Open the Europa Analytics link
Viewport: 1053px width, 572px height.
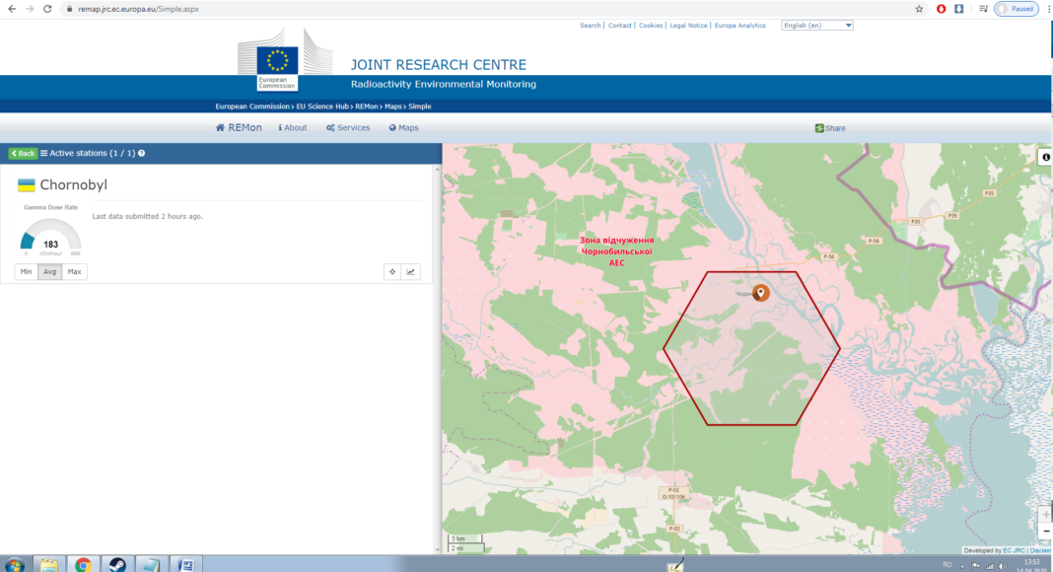(x=740, y=26)
